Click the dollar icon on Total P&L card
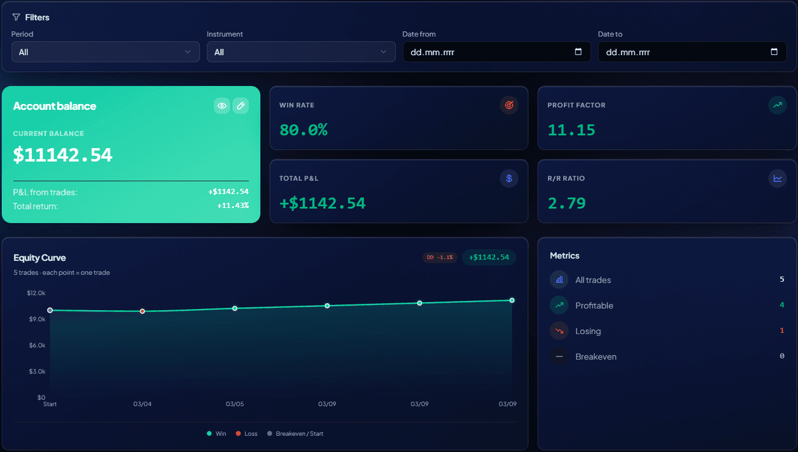This screenshot has width=798, height=452. pos(509,178)
